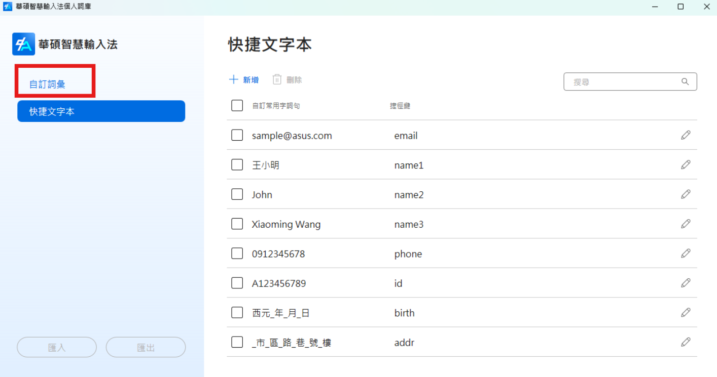
Task: Click the title bar app icon
Action: coord(8,7)
